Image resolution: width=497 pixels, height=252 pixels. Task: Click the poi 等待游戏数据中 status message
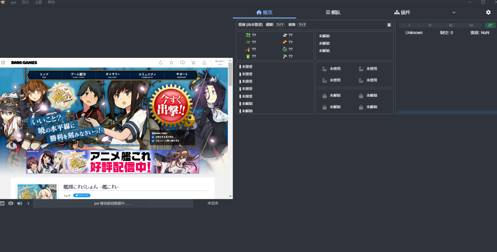pos(113,203)
